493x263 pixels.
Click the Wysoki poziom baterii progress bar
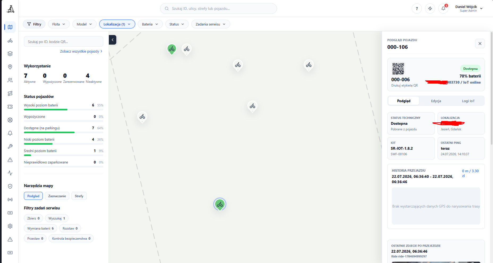click(x=63, y=110)
